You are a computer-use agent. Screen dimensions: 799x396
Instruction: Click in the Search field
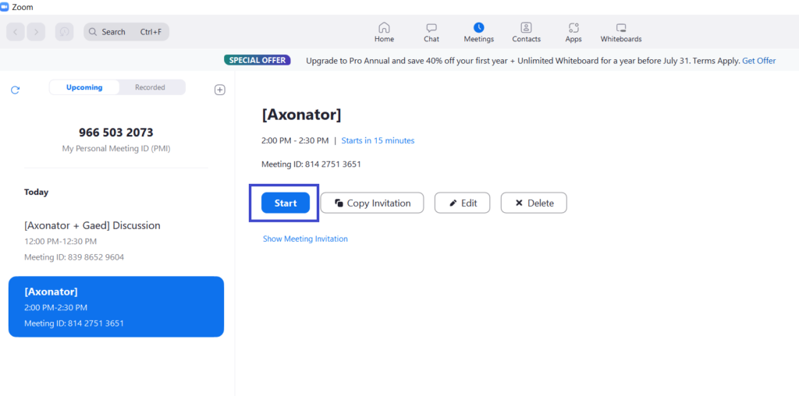pyautogui.click(x=126, y=31)
